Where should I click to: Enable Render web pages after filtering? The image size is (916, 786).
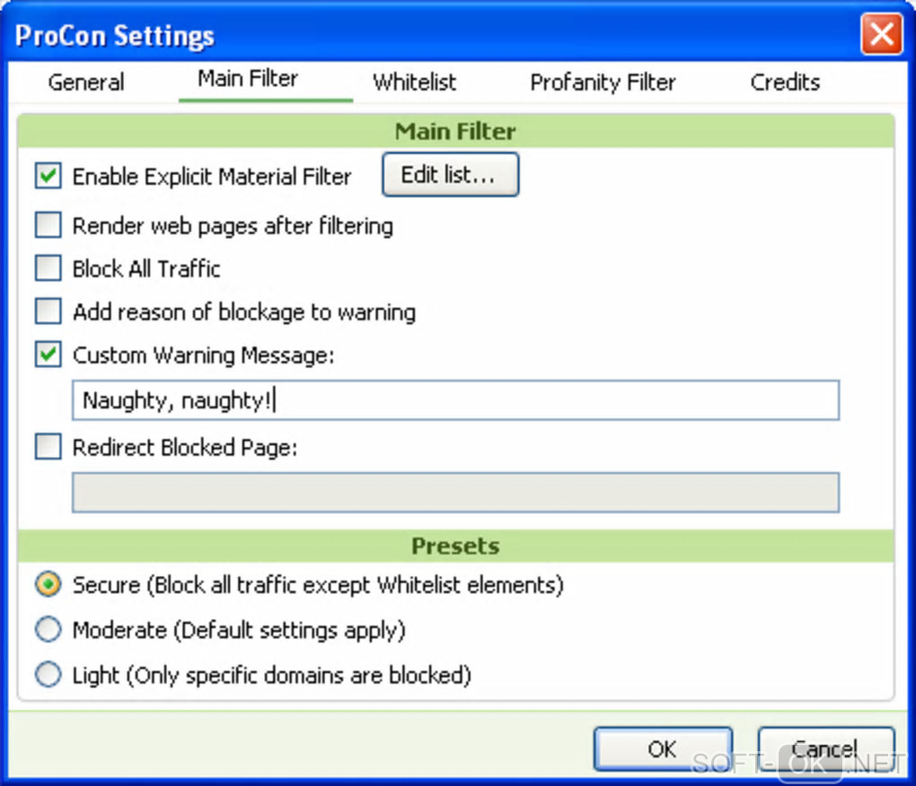coord(48,225)
